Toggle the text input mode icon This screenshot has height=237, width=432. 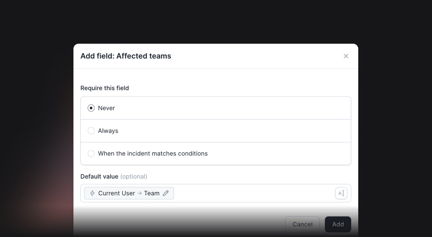pyautogui.click(x=341, y=193)
